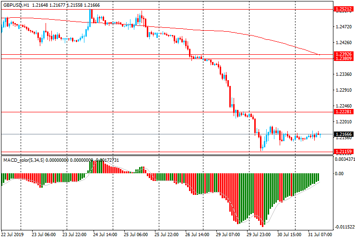
Task: Click the 30 Jul 15:00 time label
Action: pos(289,234)
